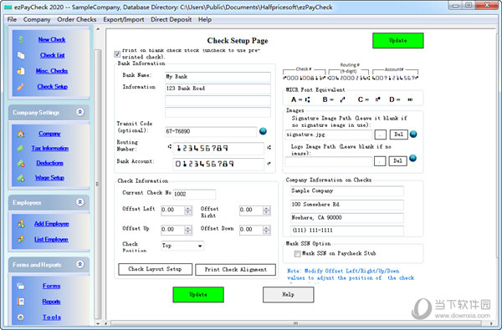Click the sidebar vertical scrollbar

pyautogui.click(x=98, y=184)
